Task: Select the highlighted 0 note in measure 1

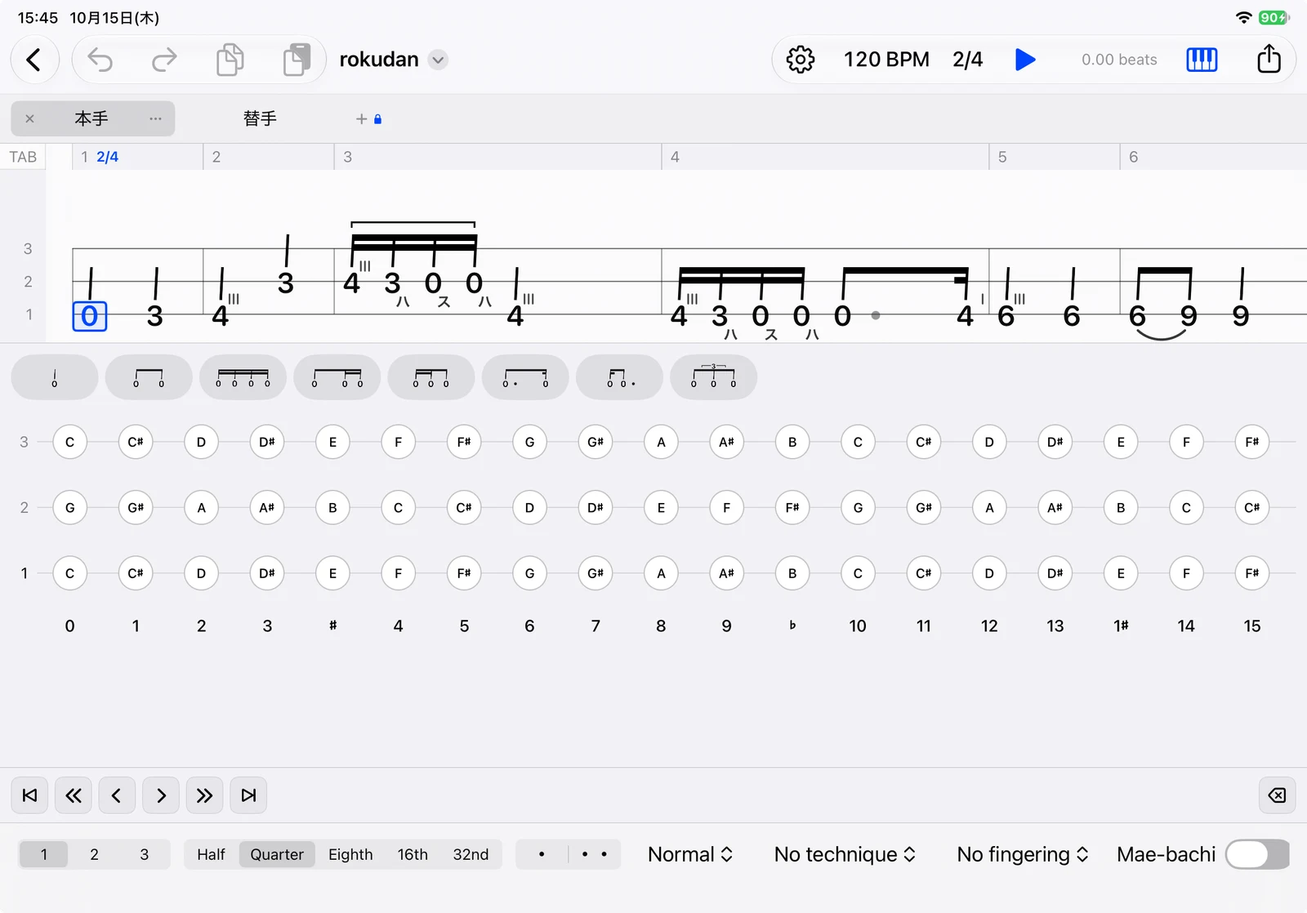Action: (90, 316)
